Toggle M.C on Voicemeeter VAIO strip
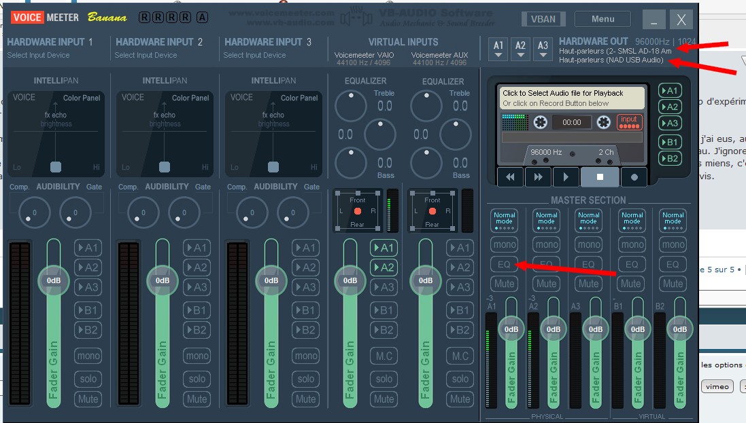746x423 pixels. coord(384,356)
